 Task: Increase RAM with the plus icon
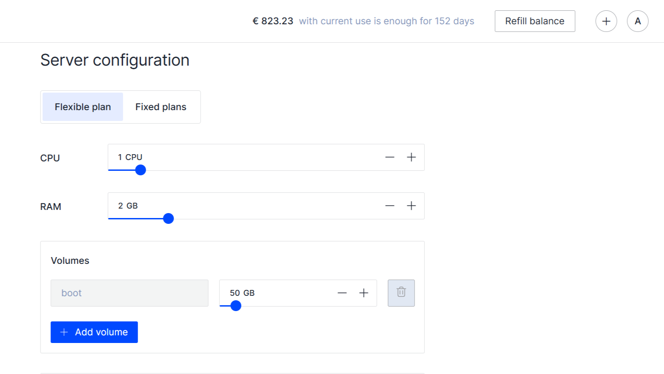tap(411, 206)
